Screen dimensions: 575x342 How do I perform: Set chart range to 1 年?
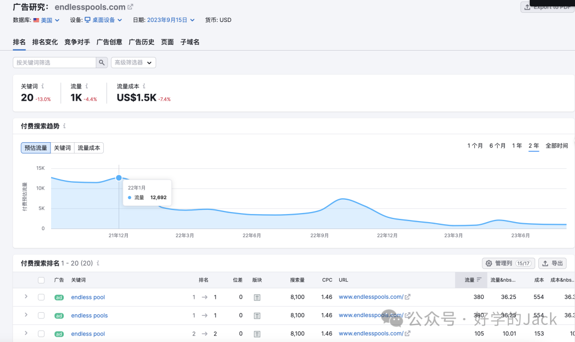click(517, 145)
